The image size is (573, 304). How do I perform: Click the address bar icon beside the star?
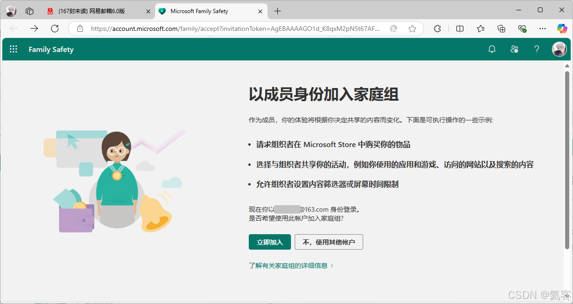[394, 29]
